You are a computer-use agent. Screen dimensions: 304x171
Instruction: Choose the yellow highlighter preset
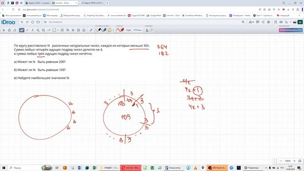109,30
